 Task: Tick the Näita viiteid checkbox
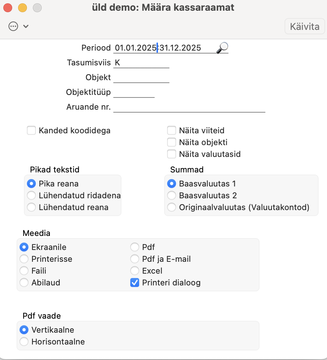pos(172,130)
